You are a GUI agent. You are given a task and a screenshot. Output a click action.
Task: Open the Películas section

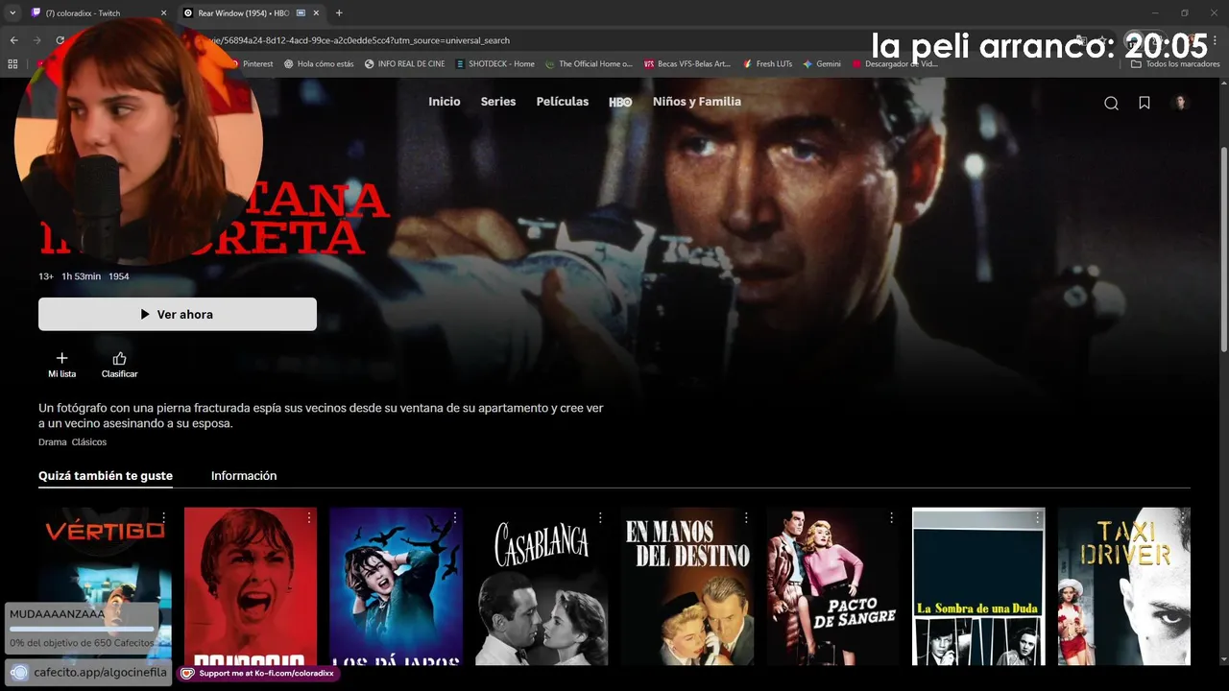[563, 102]
